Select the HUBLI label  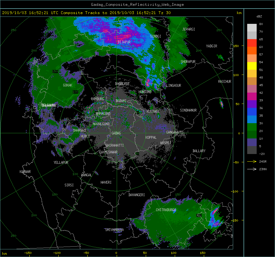(x=85, y=136)
